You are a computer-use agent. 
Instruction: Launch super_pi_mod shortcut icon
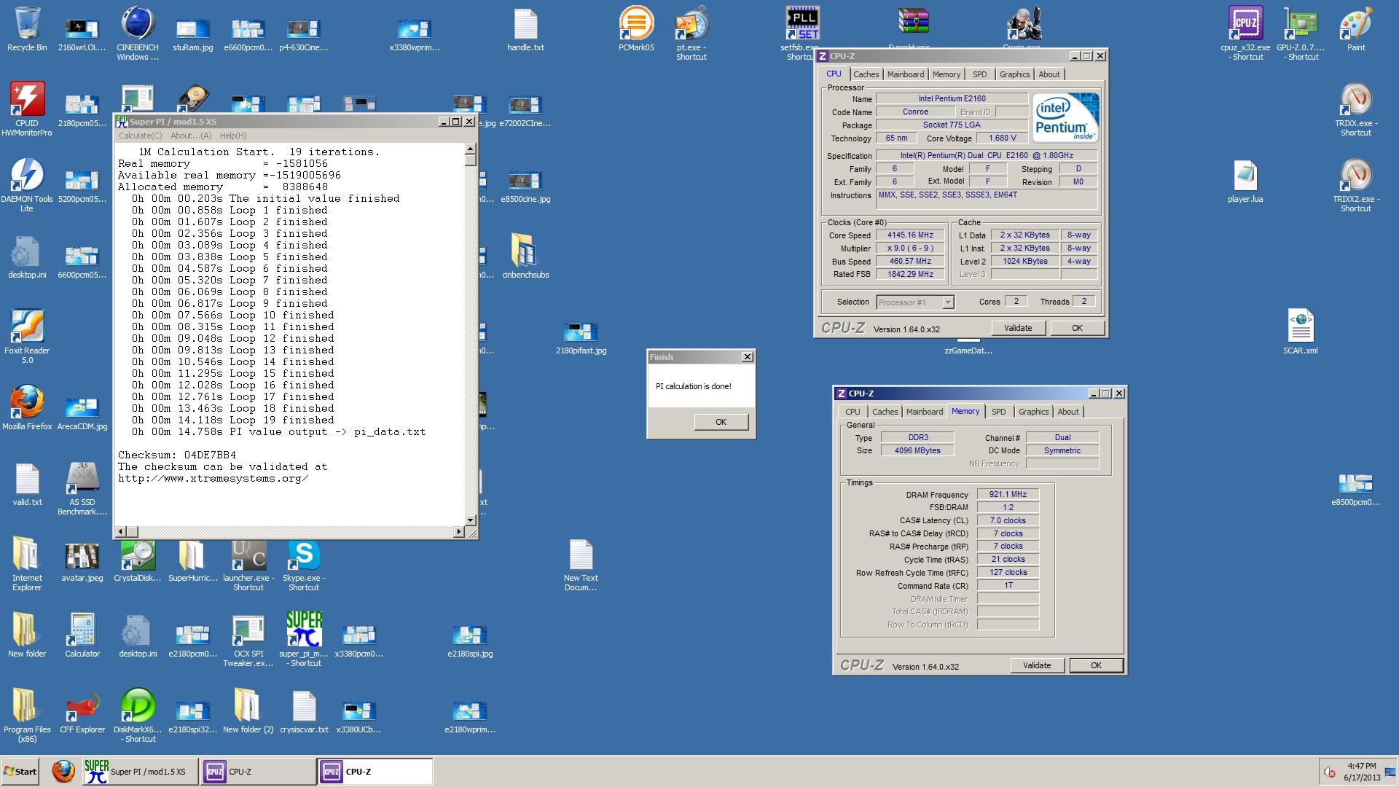304,638
